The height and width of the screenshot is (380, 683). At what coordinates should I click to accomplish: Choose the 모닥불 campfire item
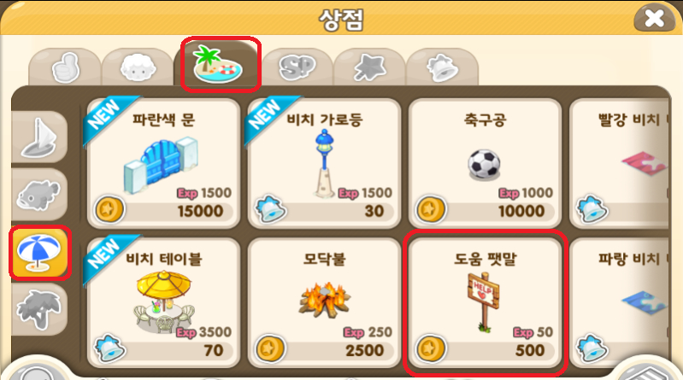[324, 302]
